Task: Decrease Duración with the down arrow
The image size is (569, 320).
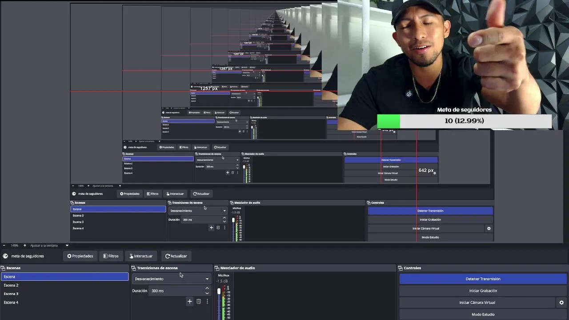Action: tap(207, 293)
